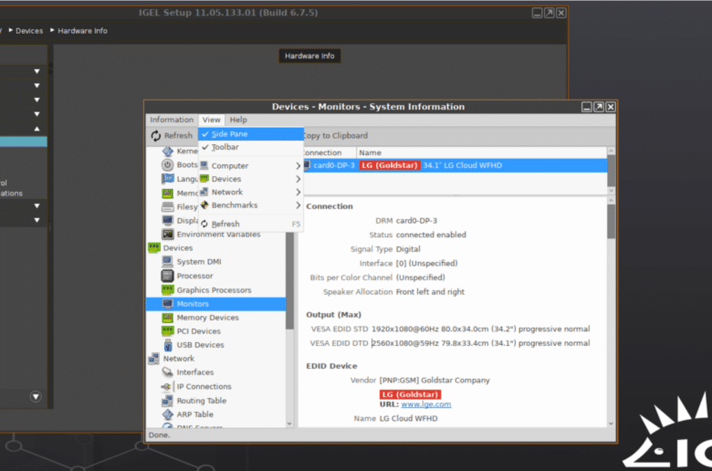The image size is (712, 471).
Task: Click the Computer icon in the View menu
Action: 204,166
